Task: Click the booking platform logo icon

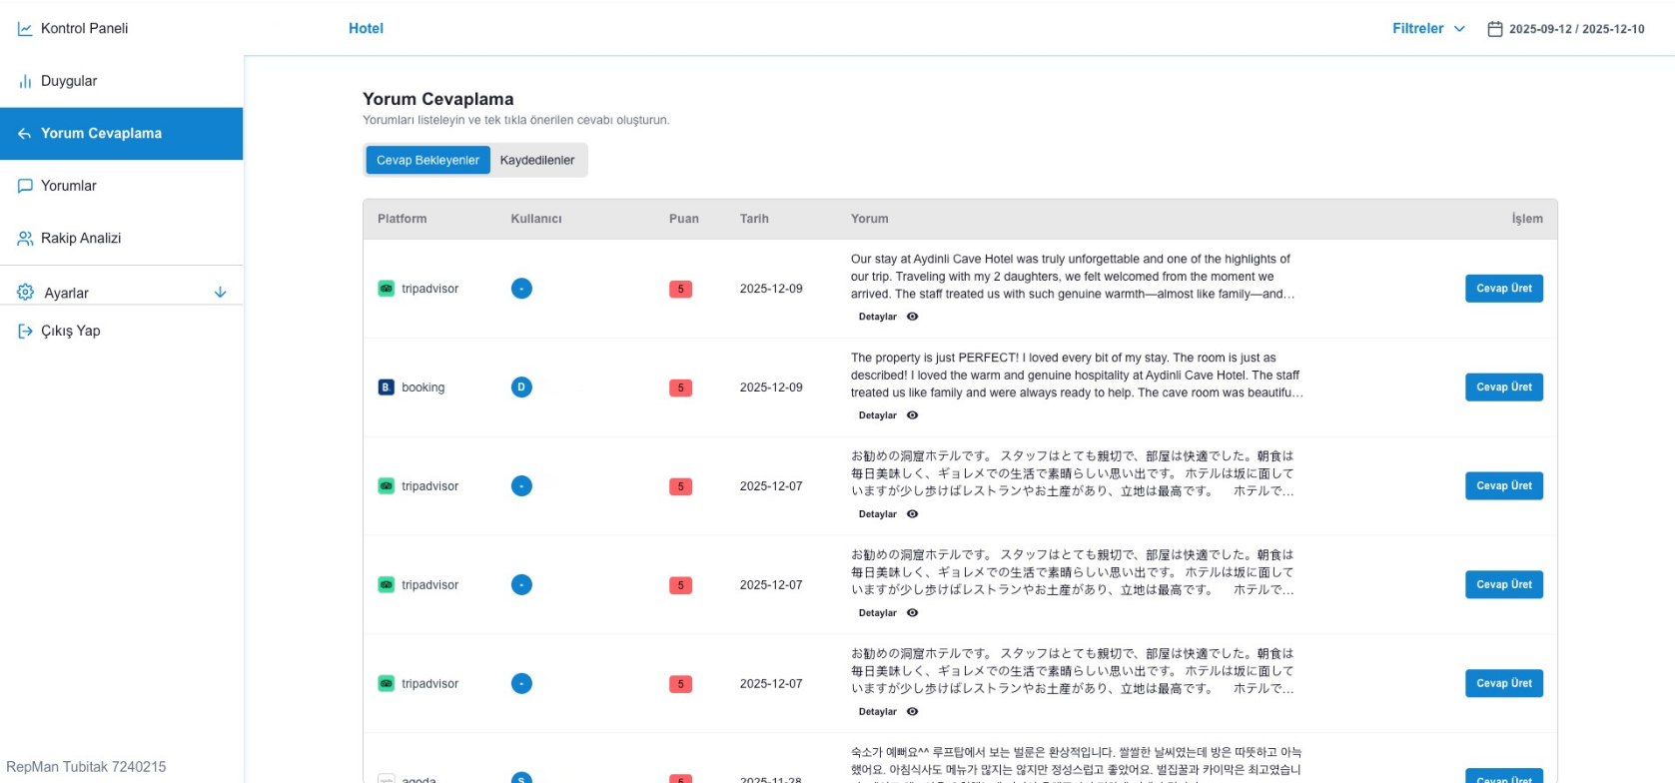Action: point(386,388)
